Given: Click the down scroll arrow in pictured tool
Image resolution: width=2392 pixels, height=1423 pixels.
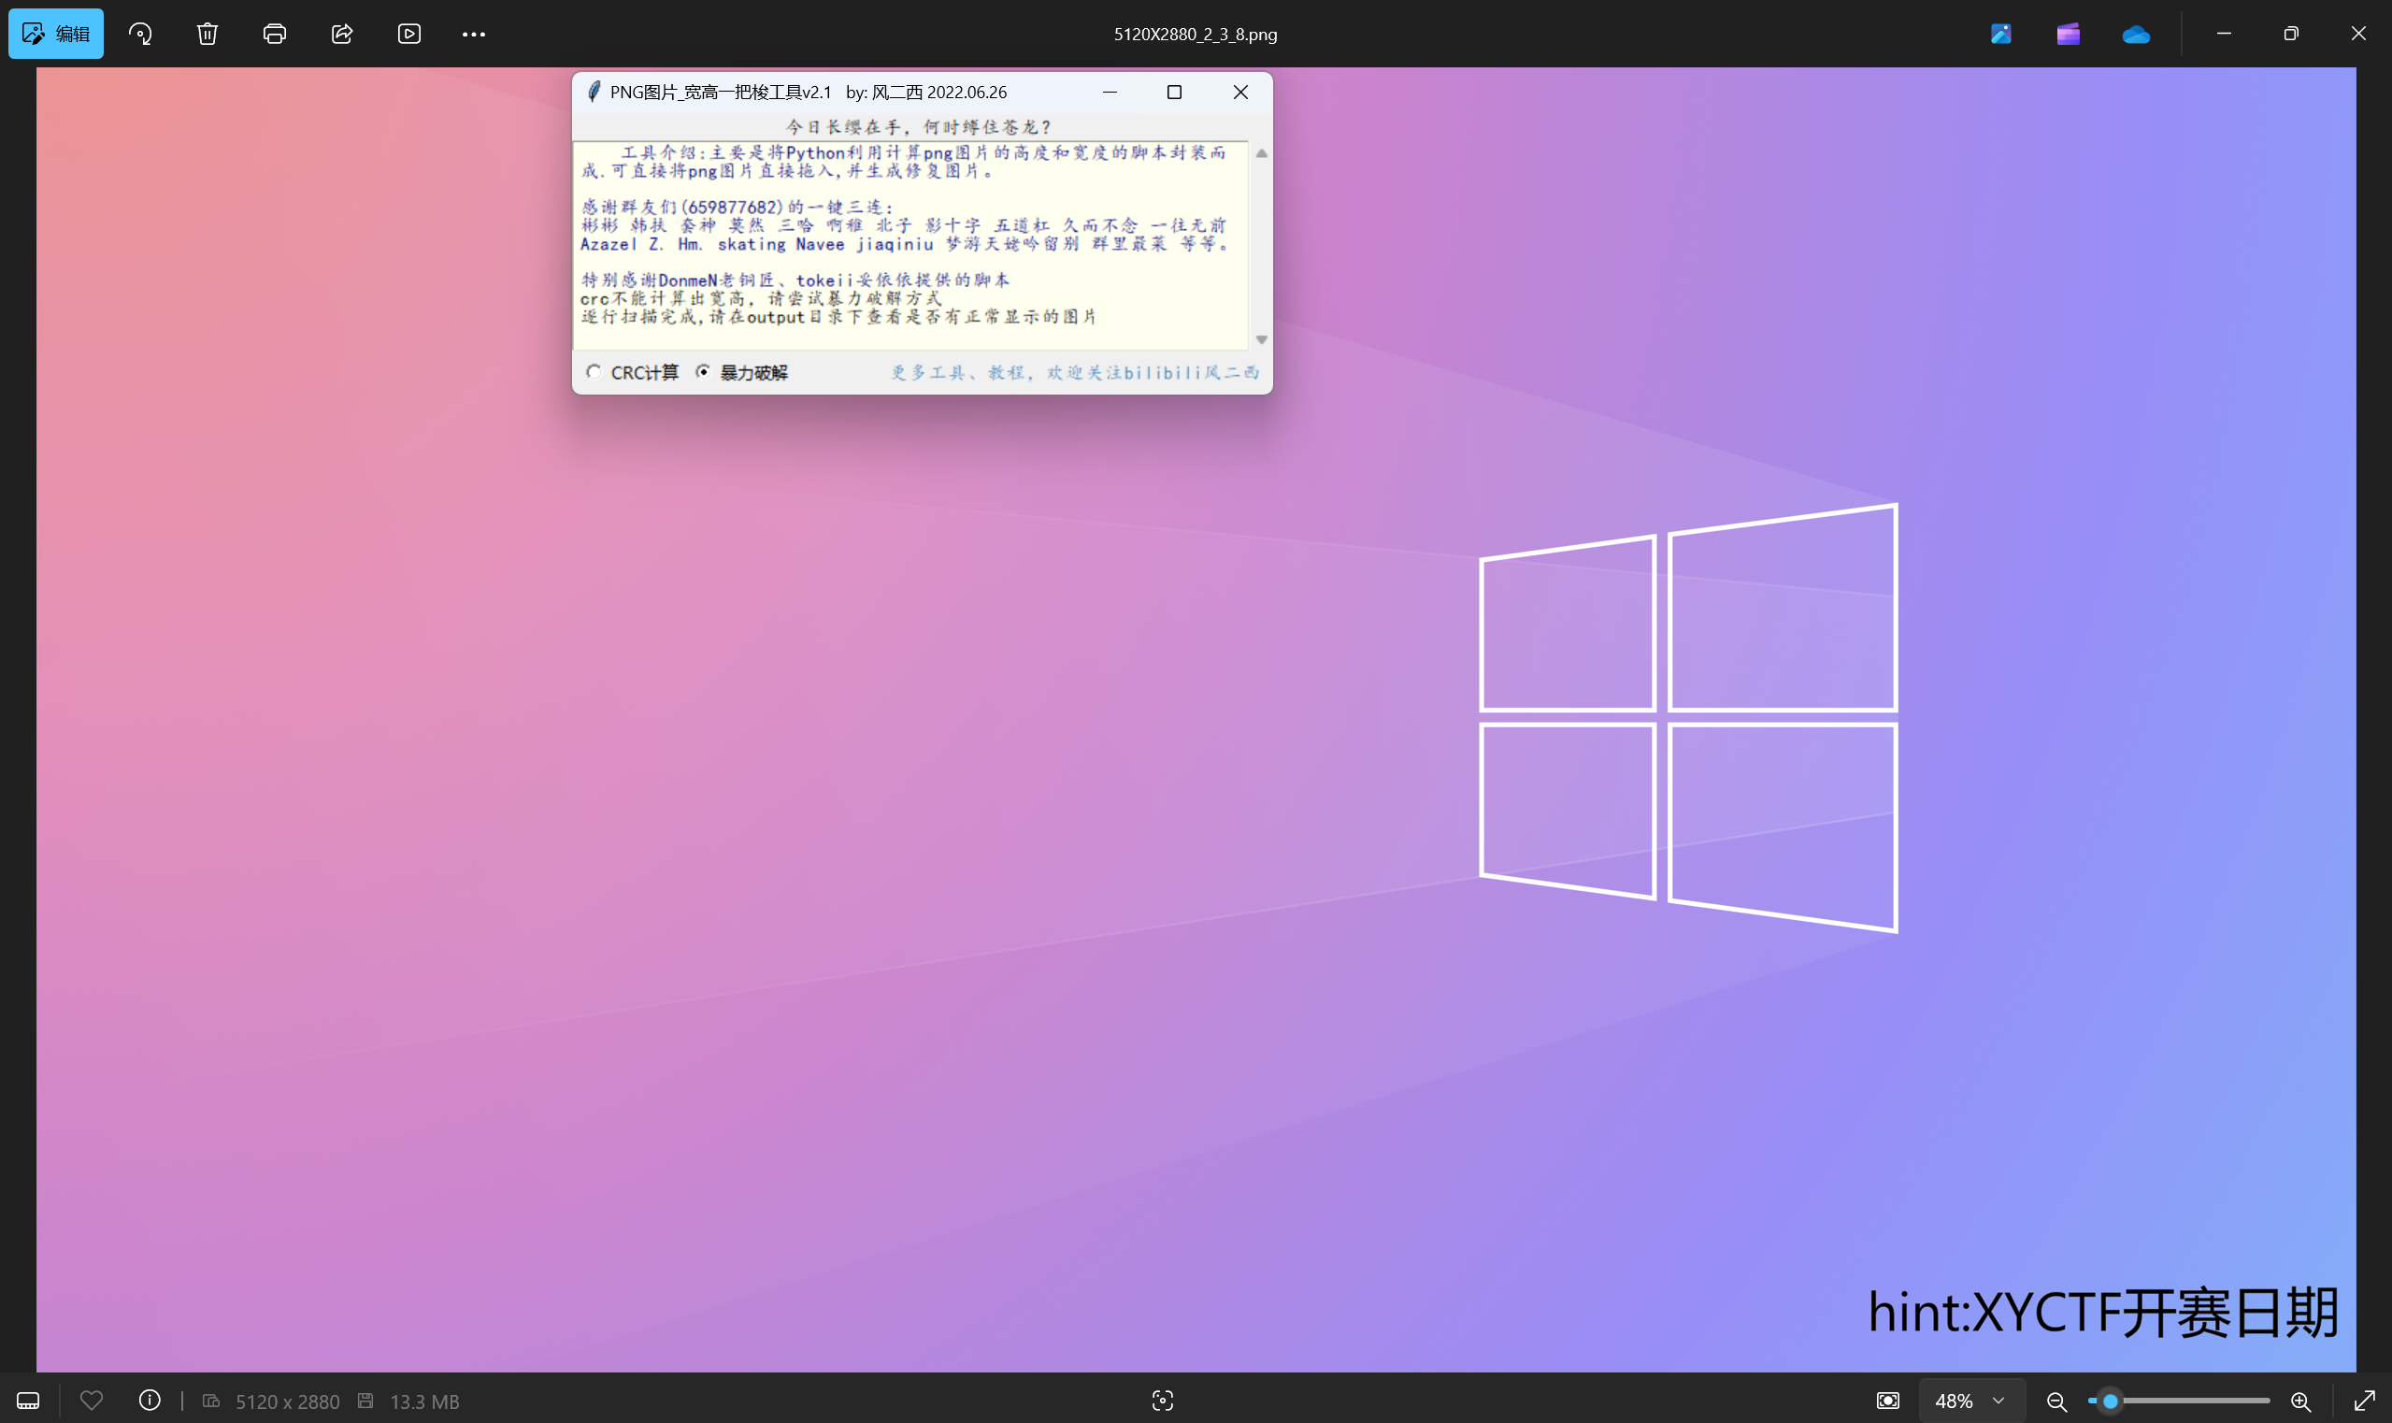Looking at the screenshot, I should pos(1262,339).
